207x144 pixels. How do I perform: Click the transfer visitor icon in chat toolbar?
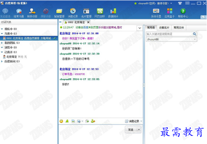93,121
